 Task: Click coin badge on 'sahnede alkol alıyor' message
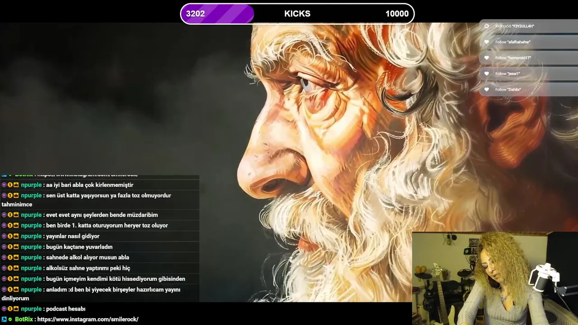click(x=10, y=257)
